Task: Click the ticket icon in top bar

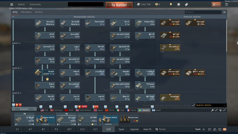Action: pos(187,4)
